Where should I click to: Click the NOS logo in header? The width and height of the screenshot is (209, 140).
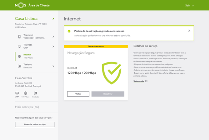21,5
